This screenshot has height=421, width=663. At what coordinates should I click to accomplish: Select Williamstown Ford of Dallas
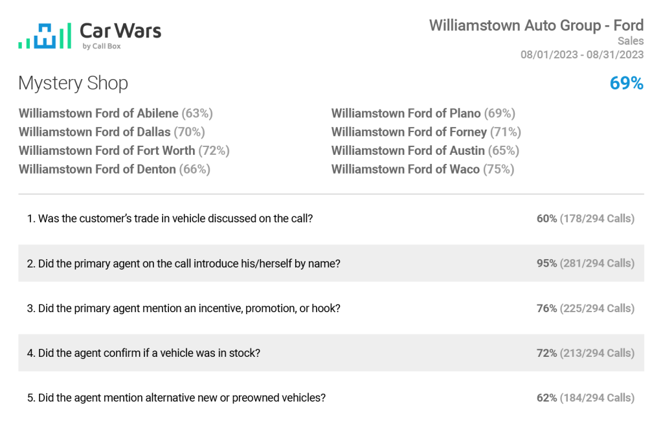pos(111,132)
